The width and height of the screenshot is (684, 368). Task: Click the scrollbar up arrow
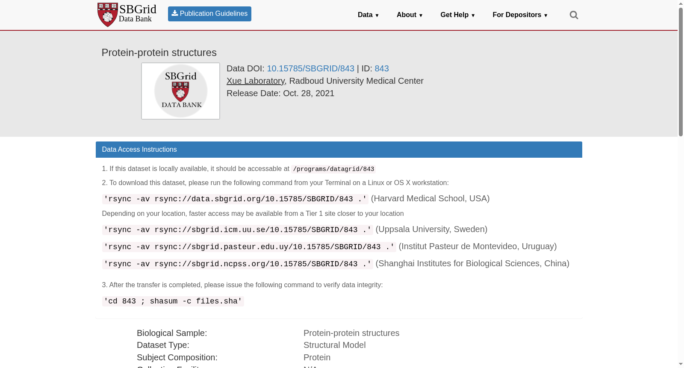tap(681, 3)
